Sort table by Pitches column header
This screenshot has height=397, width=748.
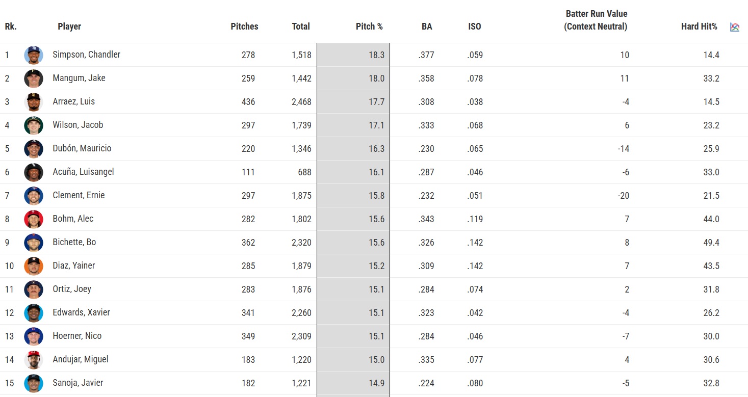[x=244, y=27]
